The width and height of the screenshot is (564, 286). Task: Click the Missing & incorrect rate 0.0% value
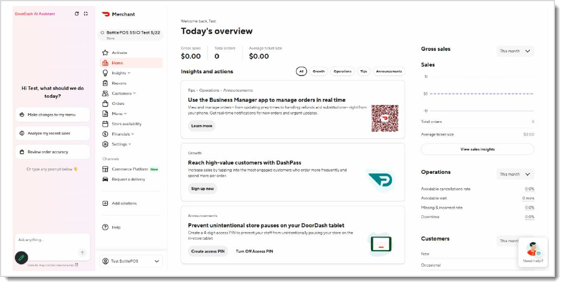point(529,207)
